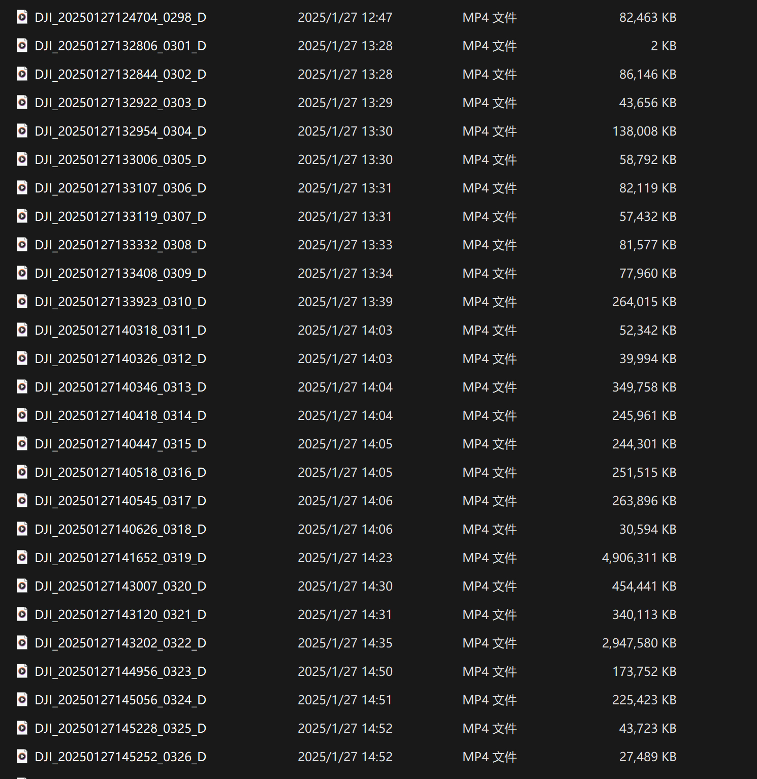Image resolution: width=757 pixels, height=779 pixels.
Task: Click the file icon for DJI_20250127140318_0311_D
Action: pos(22,330)
